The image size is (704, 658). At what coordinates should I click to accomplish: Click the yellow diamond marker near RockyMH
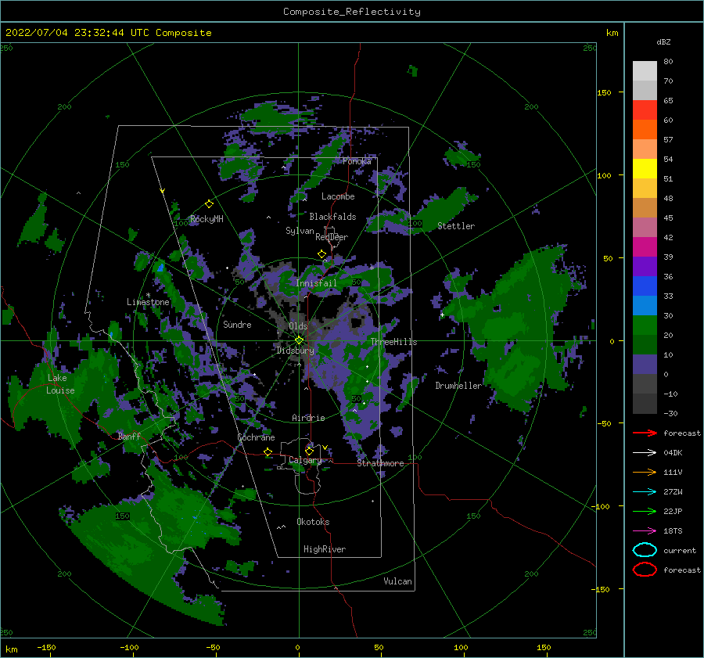click(x=209, y=204)
